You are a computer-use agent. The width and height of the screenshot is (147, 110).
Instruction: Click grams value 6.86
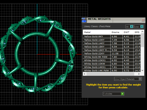tap(114, 36)
